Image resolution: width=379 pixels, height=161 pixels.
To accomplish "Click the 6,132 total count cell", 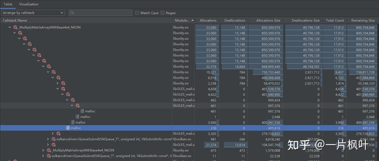I will 336,78.
